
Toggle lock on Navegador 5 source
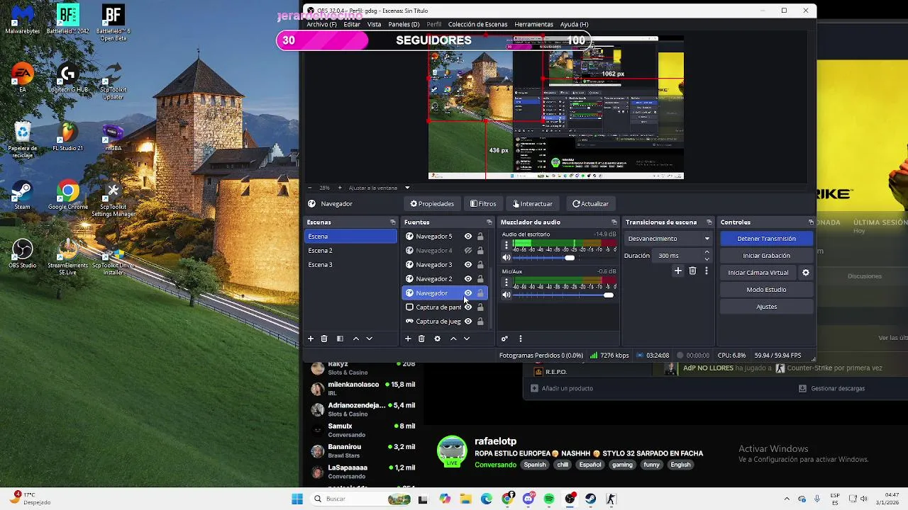[480, 237]
